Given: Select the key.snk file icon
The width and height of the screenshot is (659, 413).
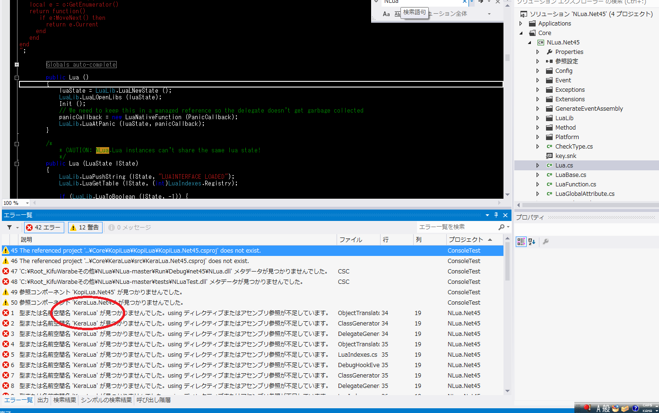Looking at the screenshot, I should [x=549, y=156].
